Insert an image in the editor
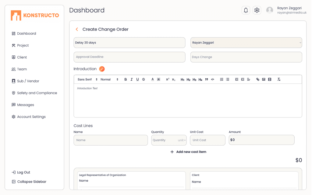Image resolution: width=312 pixels, height=195 pixels. [x=264, y=79]
